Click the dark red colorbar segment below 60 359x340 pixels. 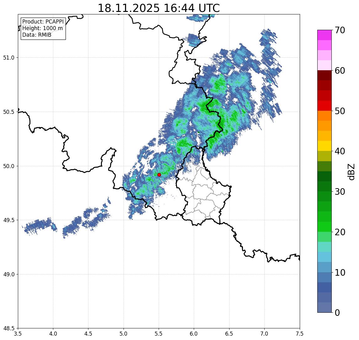pos(325,75)
